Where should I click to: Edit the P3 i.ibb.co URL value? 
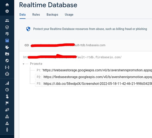pyautogui.click(x=97, y=83)
